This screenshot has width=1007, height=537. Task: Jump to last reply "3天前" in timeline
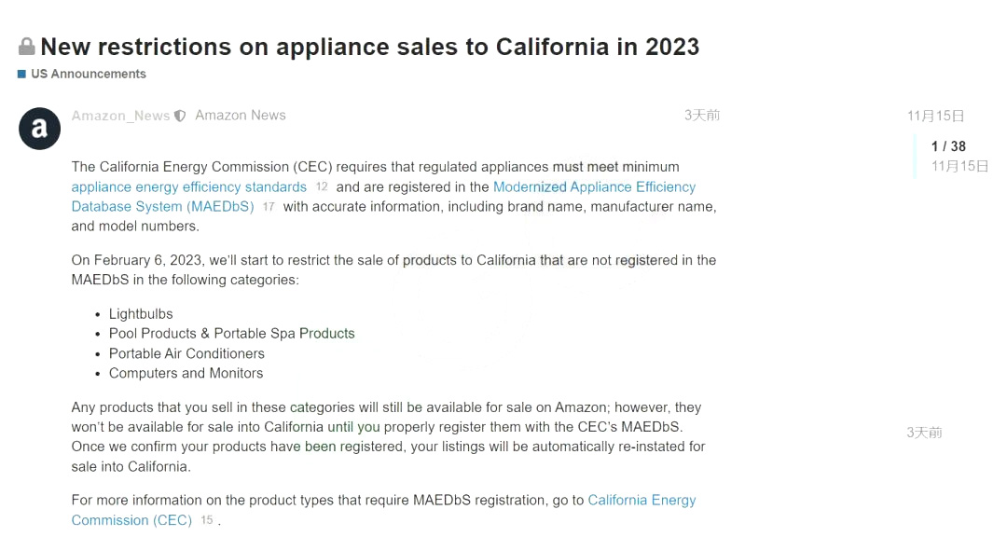924,433
